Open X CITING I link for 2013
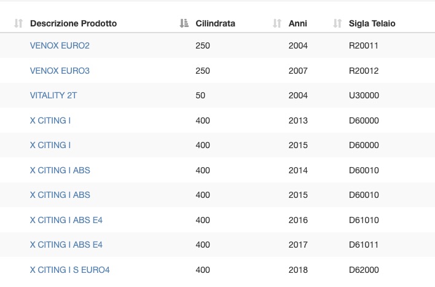Viewport: 435px width, 287px height. 50,120
